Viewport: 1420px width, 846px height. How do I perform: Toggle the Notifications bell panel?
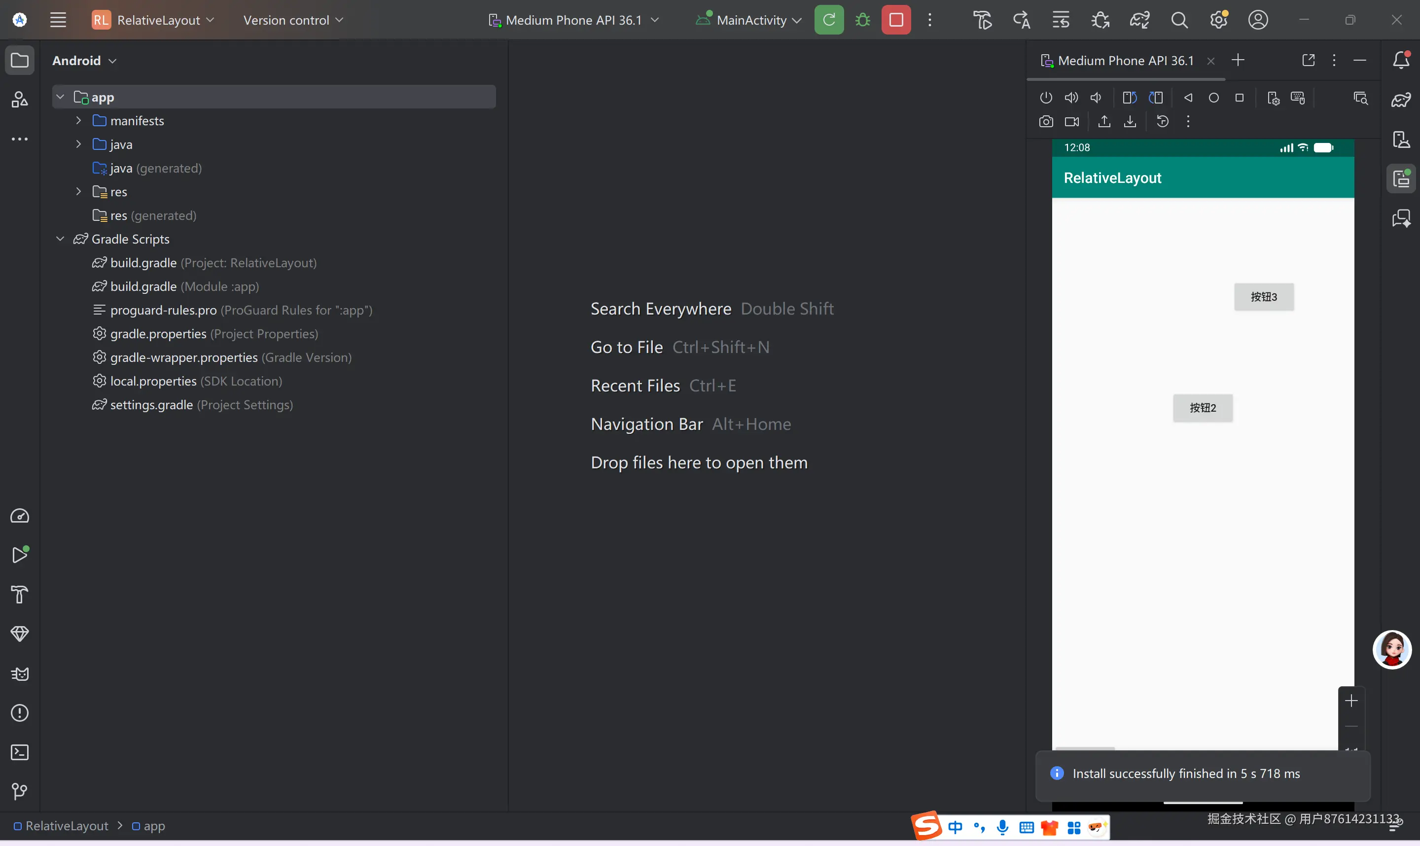tap(1401, 60)
